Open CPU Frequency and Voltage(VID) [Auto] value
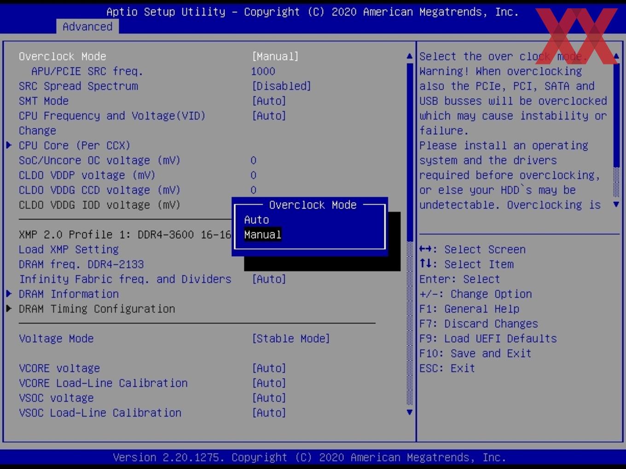 269,116
